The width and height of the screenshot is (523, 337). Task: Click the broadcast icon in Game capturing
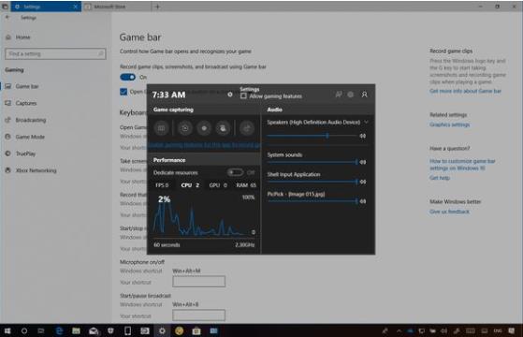click(247, 128)
